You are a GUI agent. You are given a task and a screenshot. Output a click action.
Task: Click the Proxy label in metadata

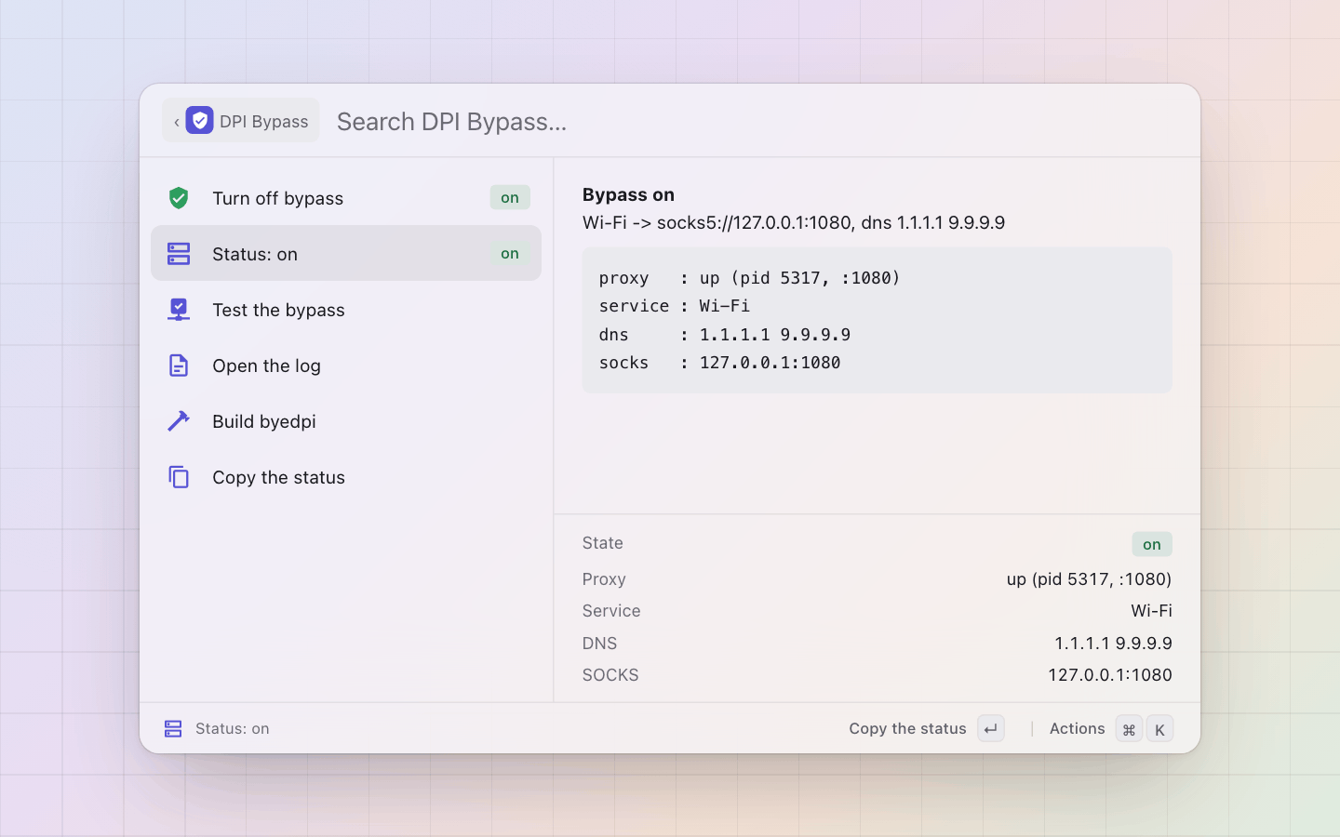604,578
